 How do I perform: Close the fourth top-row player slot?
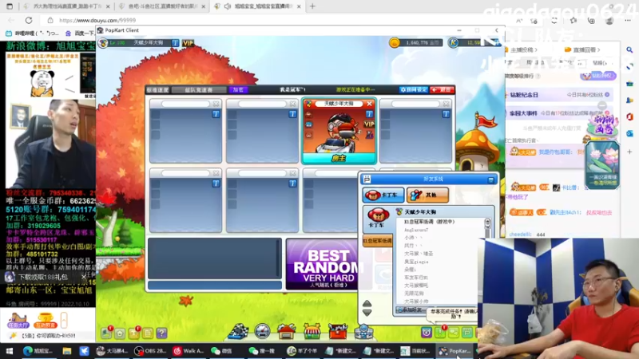click(x=446, y=104)
